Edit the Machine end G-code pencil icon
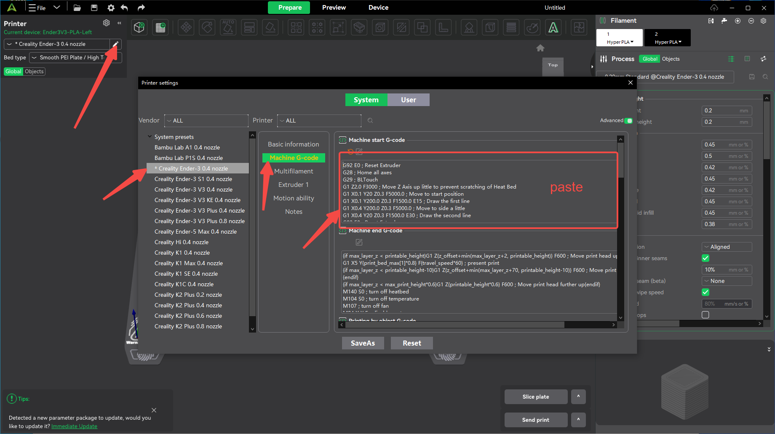775x434 pixels. pyautogui.click(x=359, y=242)
